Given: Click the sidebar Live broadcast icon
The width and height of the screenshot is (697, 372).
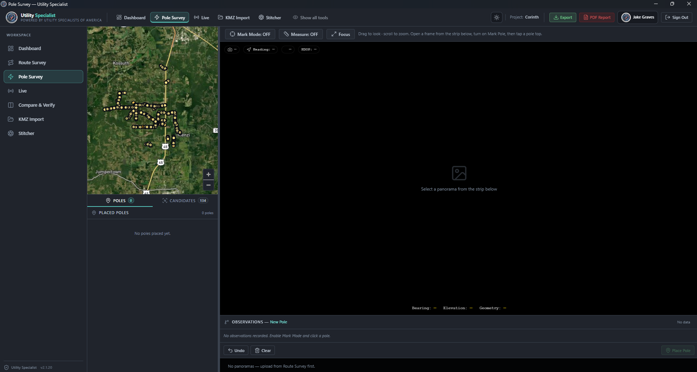Looking at the screenshot, I should (x=11, y=91).
